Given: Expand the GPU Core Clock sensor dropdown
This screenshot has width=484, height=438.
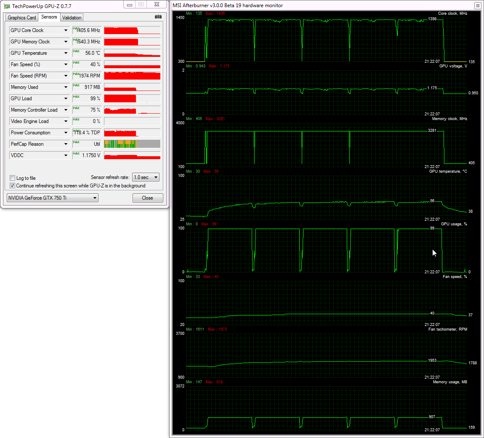Looking at the screenshot, I should point(65,30).
